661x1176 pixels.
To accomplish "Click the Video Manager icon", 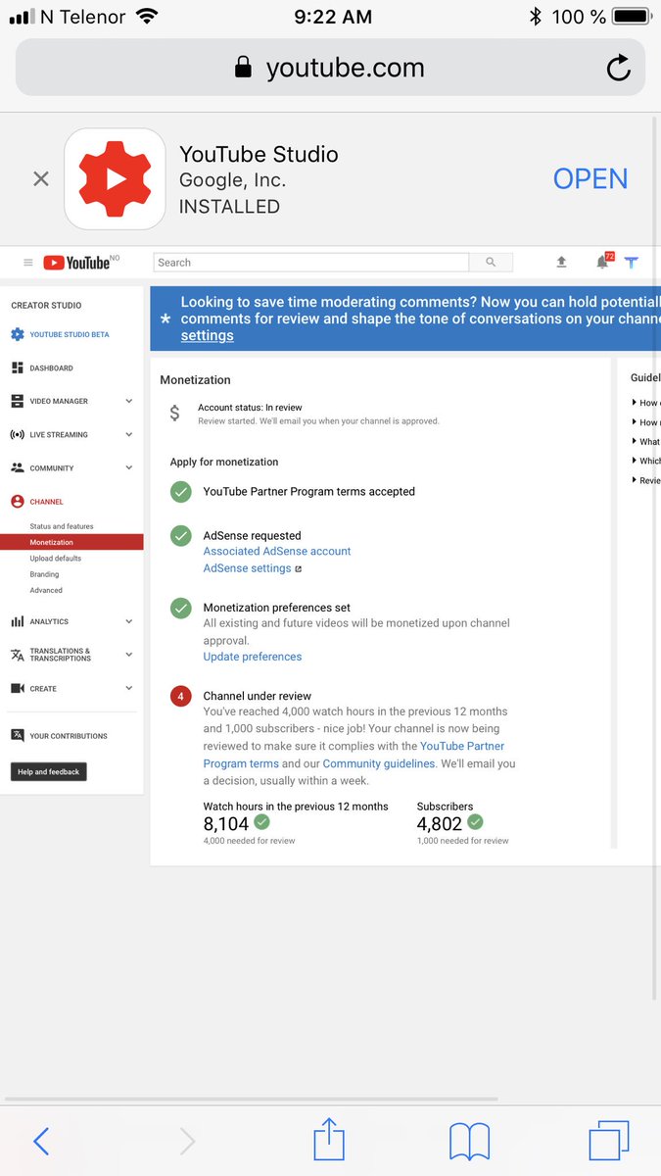I will 17,402.
